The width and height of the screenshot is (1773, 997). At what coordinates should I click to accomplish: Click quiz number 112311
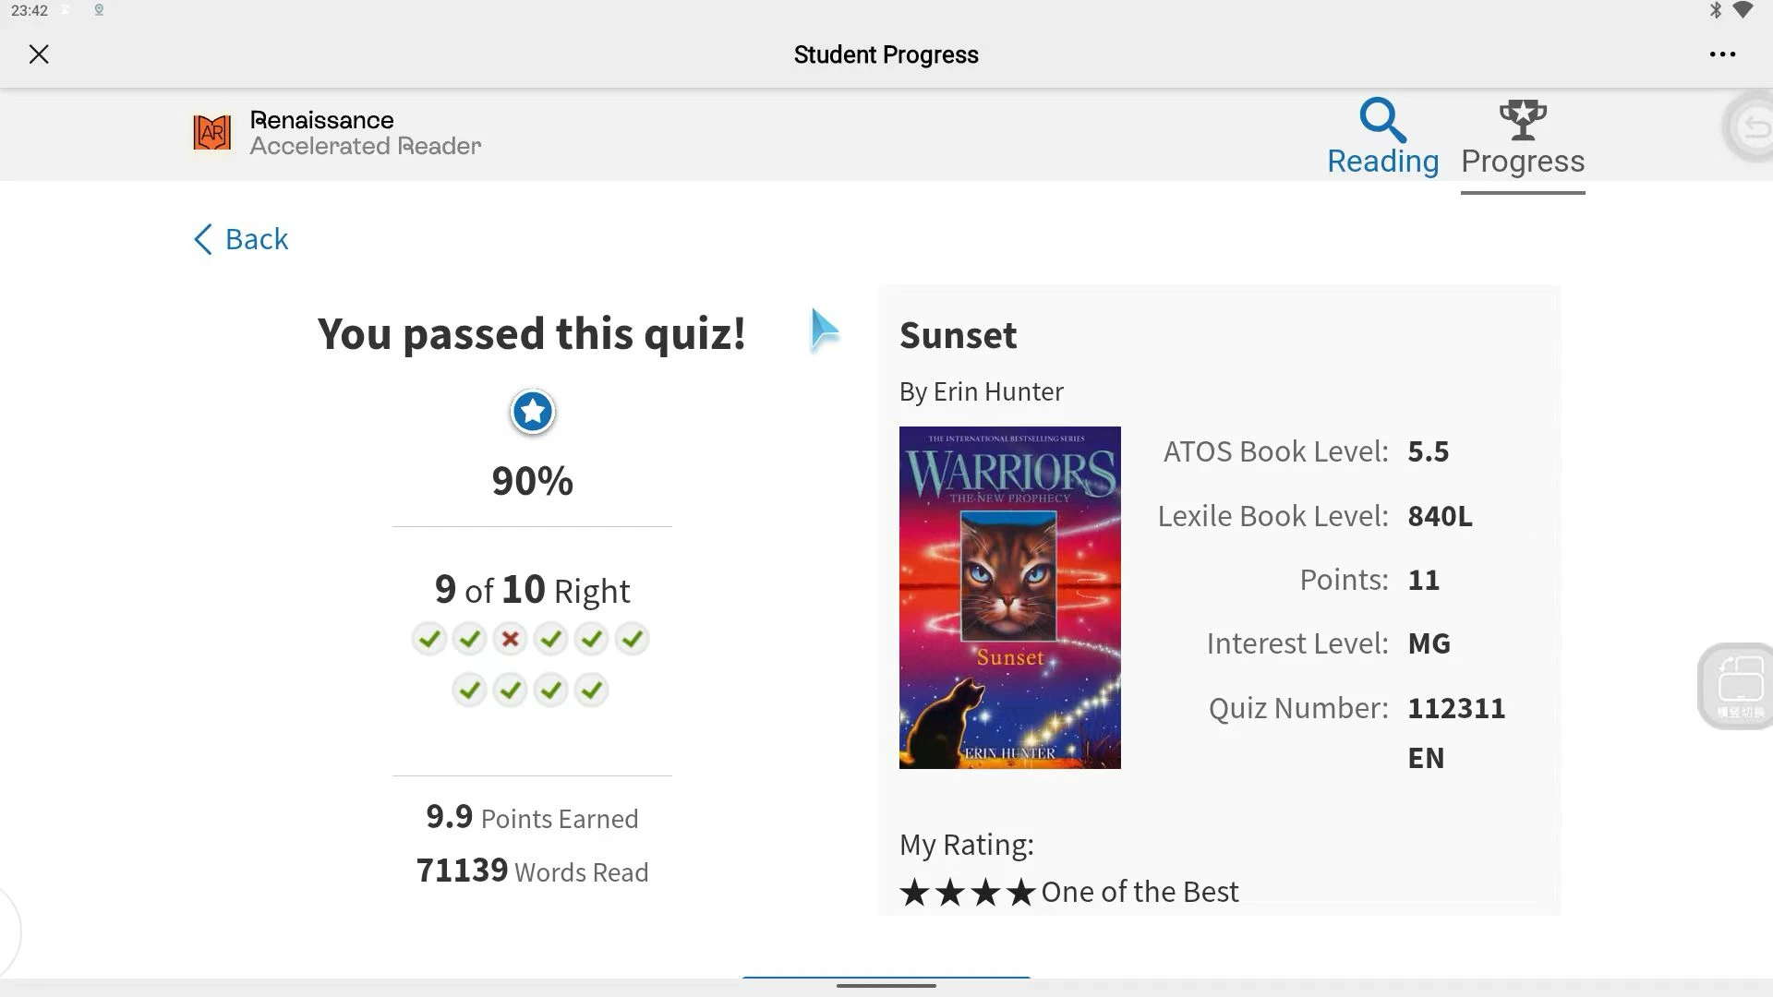pos(1456,708)
